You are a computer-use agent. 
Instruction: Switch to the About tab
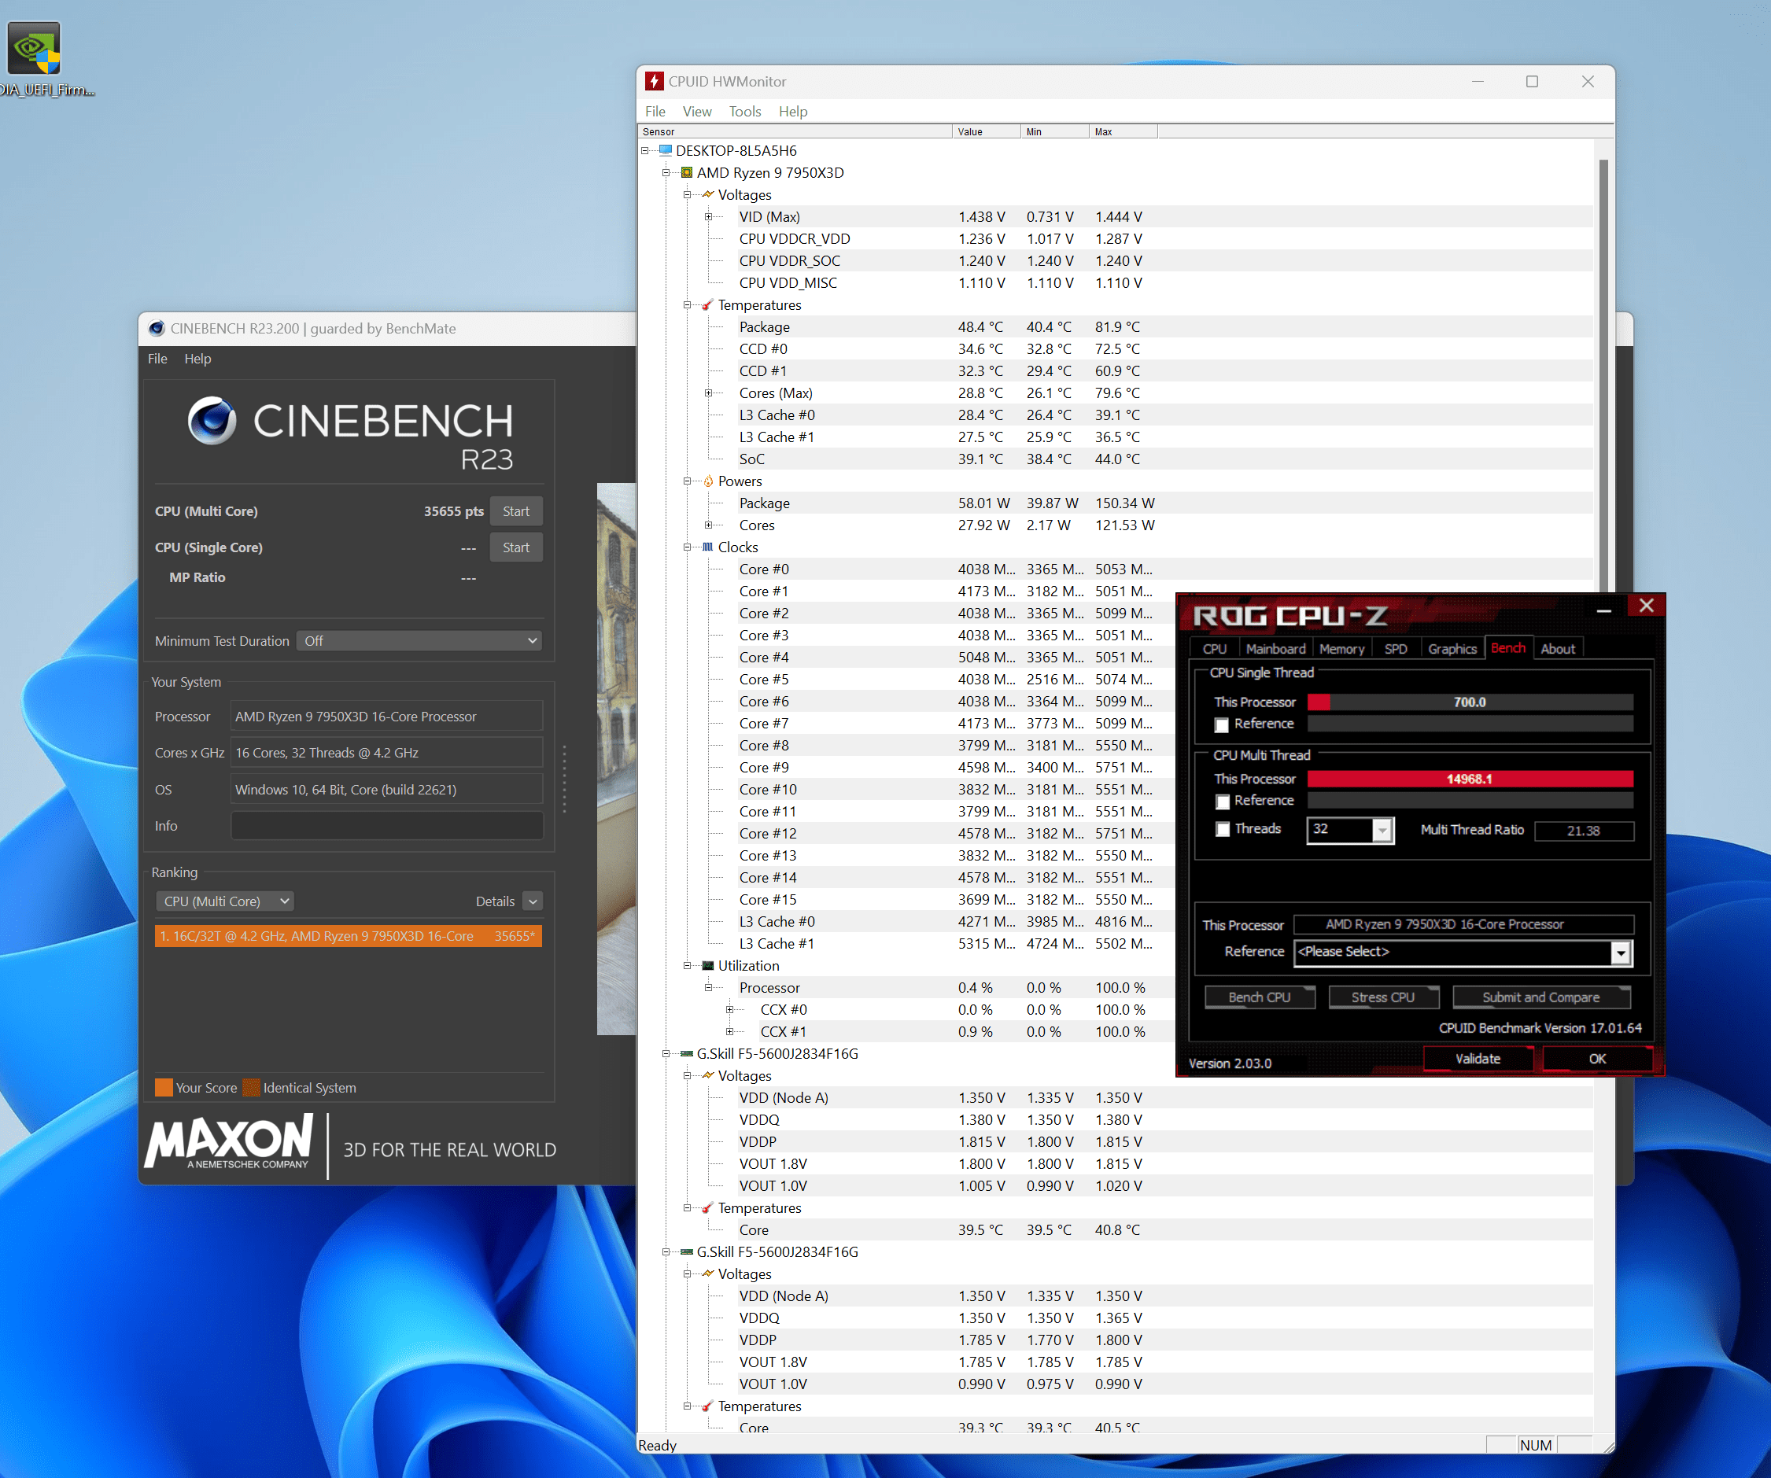[1557, 648]
